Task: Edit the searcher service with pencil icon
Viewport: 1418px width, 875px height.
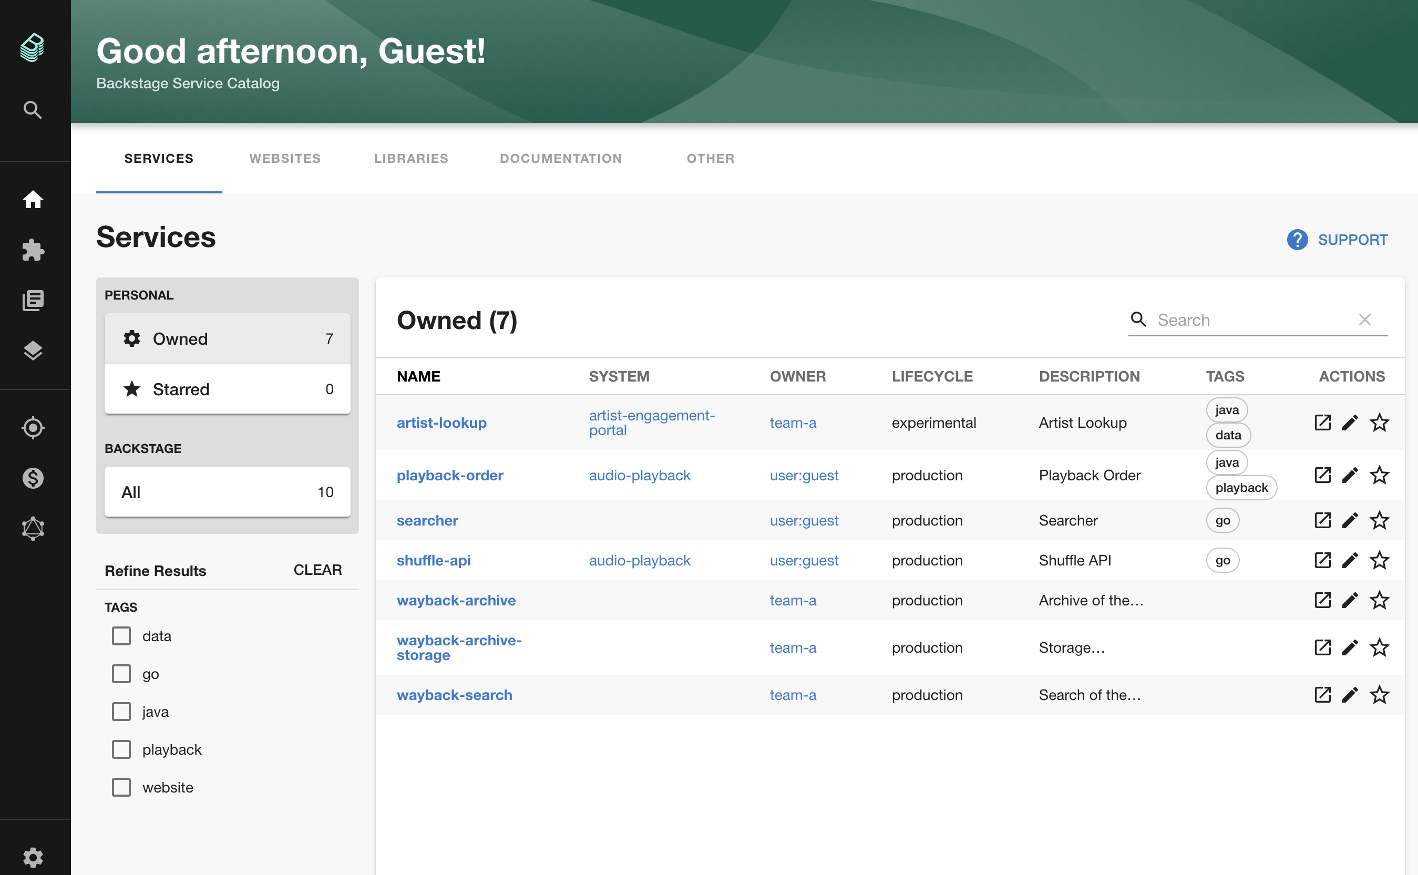Action: [x=1350, y=520]
